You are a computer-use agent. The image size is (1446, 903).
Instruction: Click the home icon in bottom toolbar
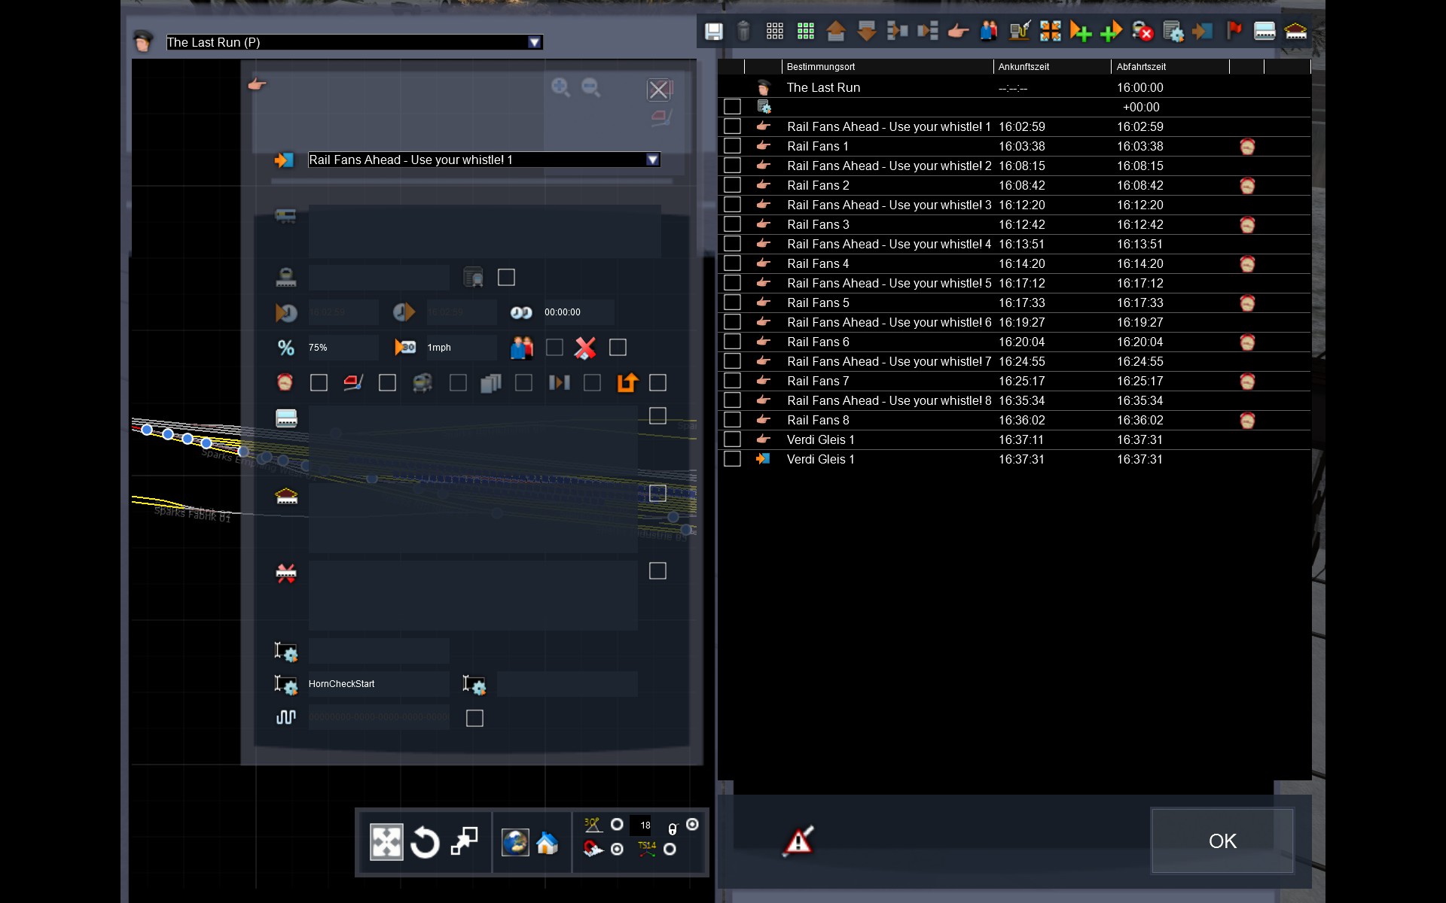pos(548,844)
